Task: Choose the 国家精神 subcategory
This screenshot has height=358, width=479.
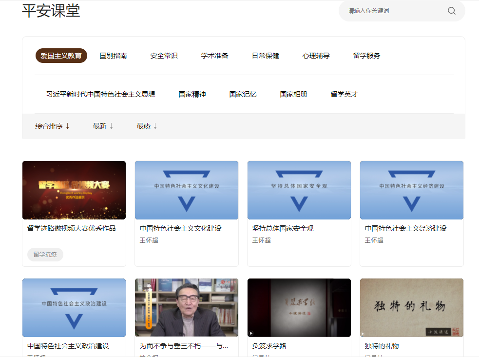Action: point(192,94)
